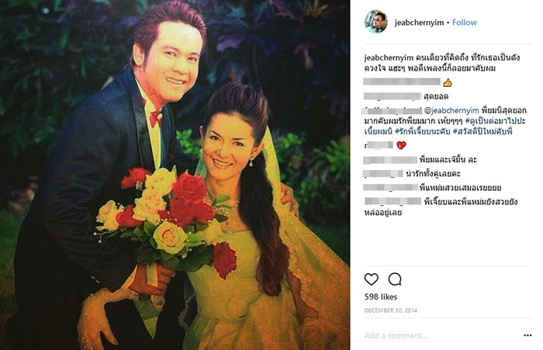Open blurred commenter name beside สุดยอด
This screenshot has width=543, height=350.
click(393, 96)
